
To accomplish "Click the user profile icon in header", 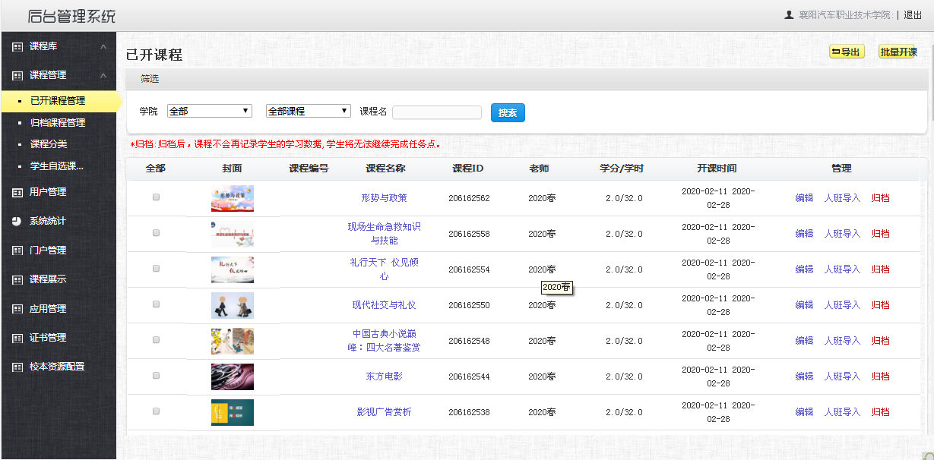I will 789,14.
